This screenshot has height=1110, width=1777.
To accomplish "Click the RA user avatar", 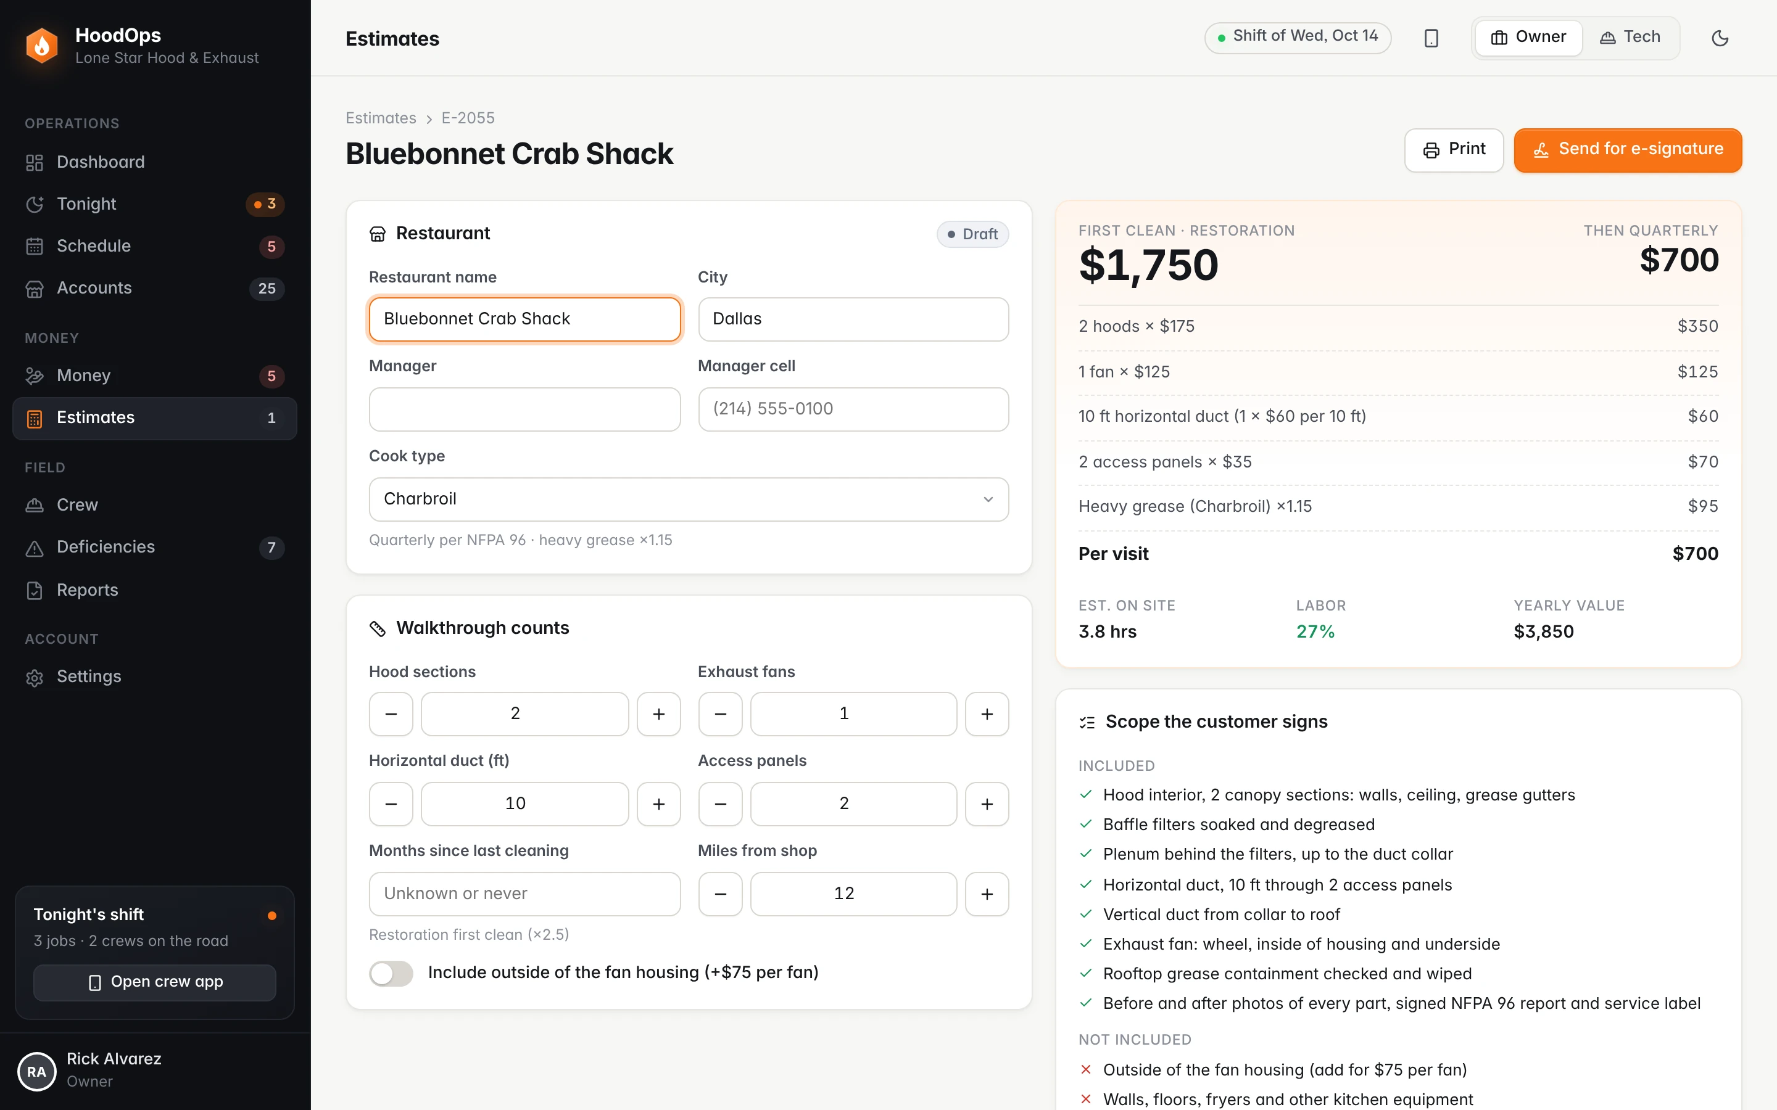I will click(x=37, y=1071).
